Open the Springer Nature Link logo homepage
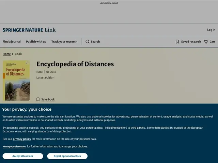The width and height of the screenshot is (218, 163). [29, 30]
